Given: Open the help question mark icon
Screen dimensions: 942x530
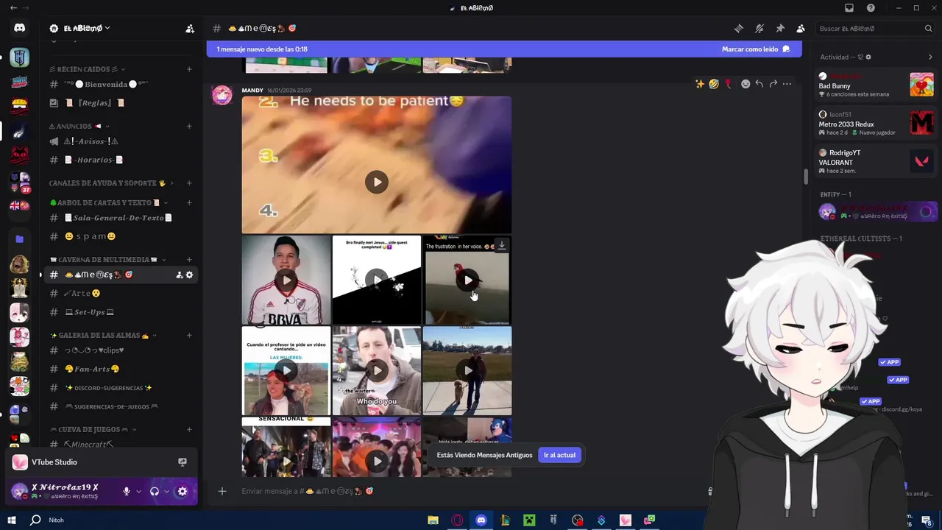Looking at the screenshot, I should (871, 8).
